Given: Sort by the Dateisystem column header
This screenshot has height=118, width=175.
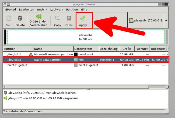Looking at the screenshot, I should (86, 49).
